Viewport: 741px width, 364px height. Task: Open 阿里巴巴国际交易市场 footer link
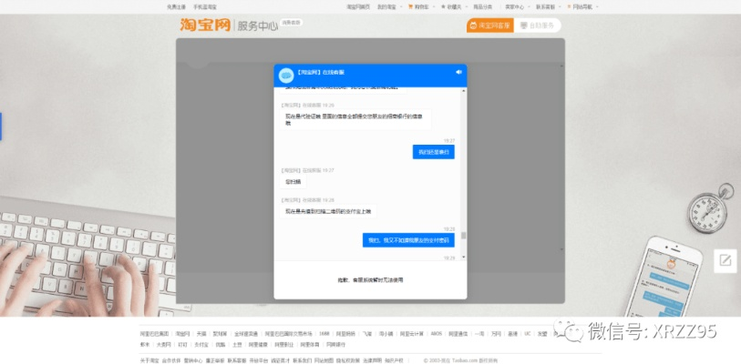[288, 333]
